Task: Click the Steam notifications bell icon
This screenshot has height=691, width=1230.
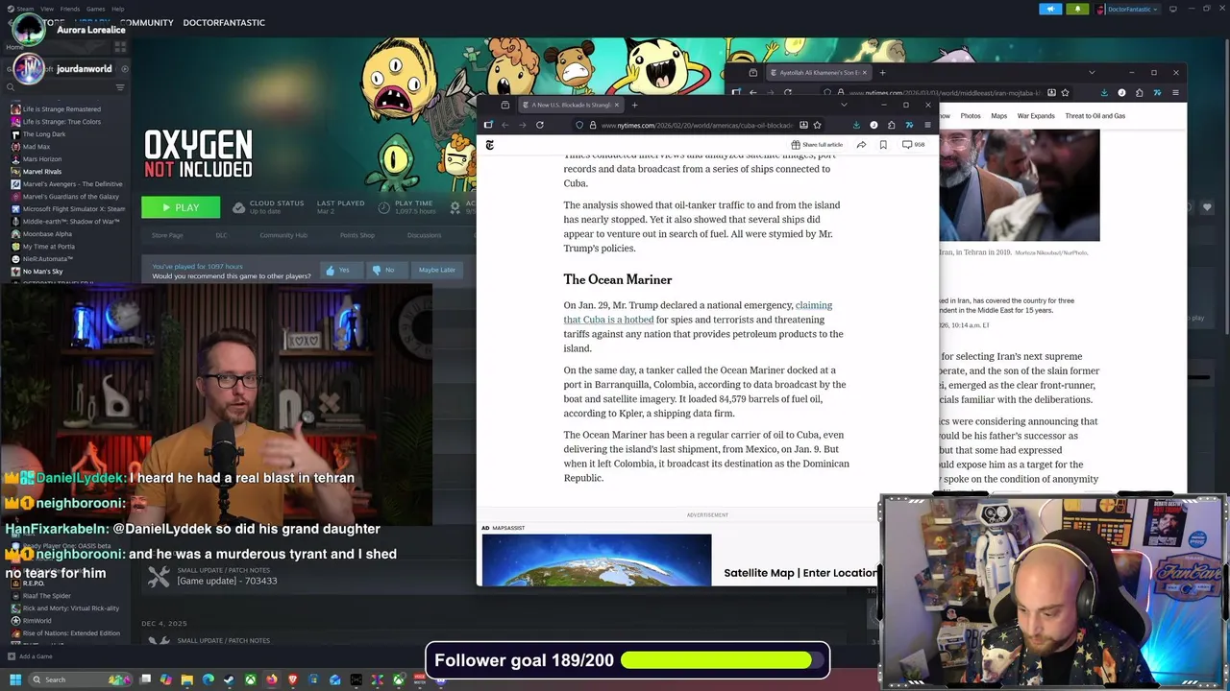Action: pos(1077,9)
